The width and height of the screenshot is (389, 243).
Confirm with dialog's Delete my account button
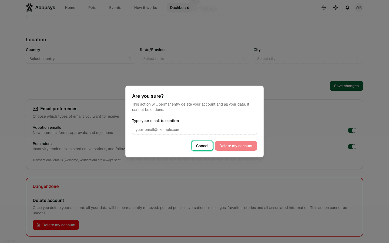[x=236, y=146]
